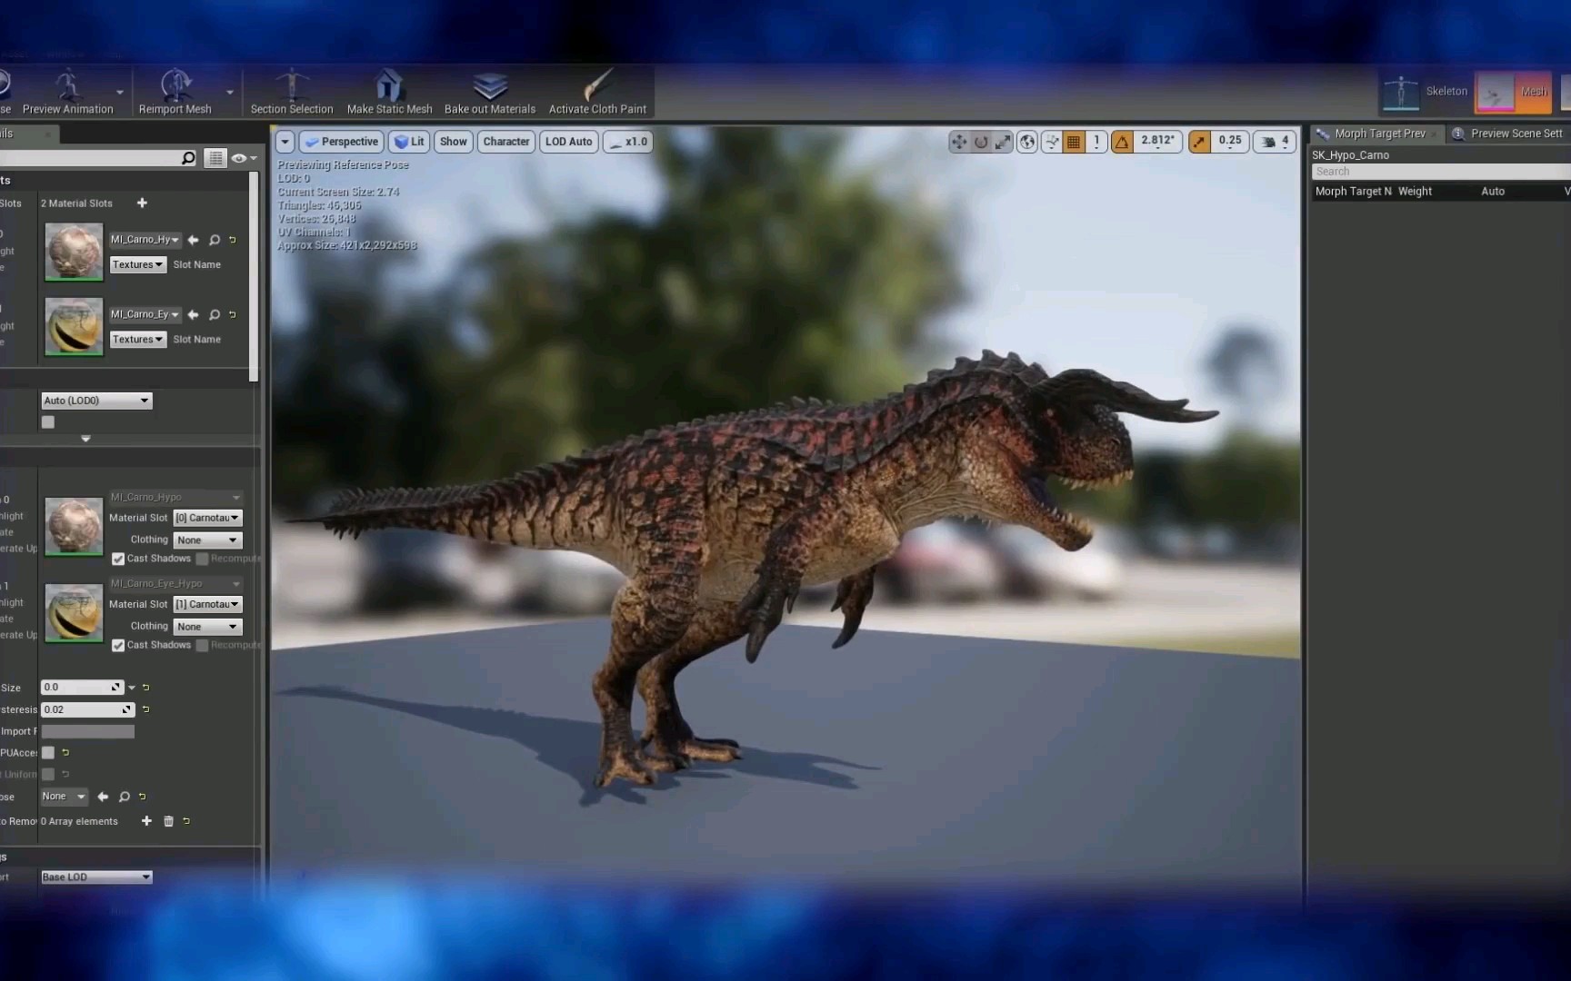This screenshot has width=1571, height=981.
Task: Delete array elements with trash icon
Action: point(168,821)
